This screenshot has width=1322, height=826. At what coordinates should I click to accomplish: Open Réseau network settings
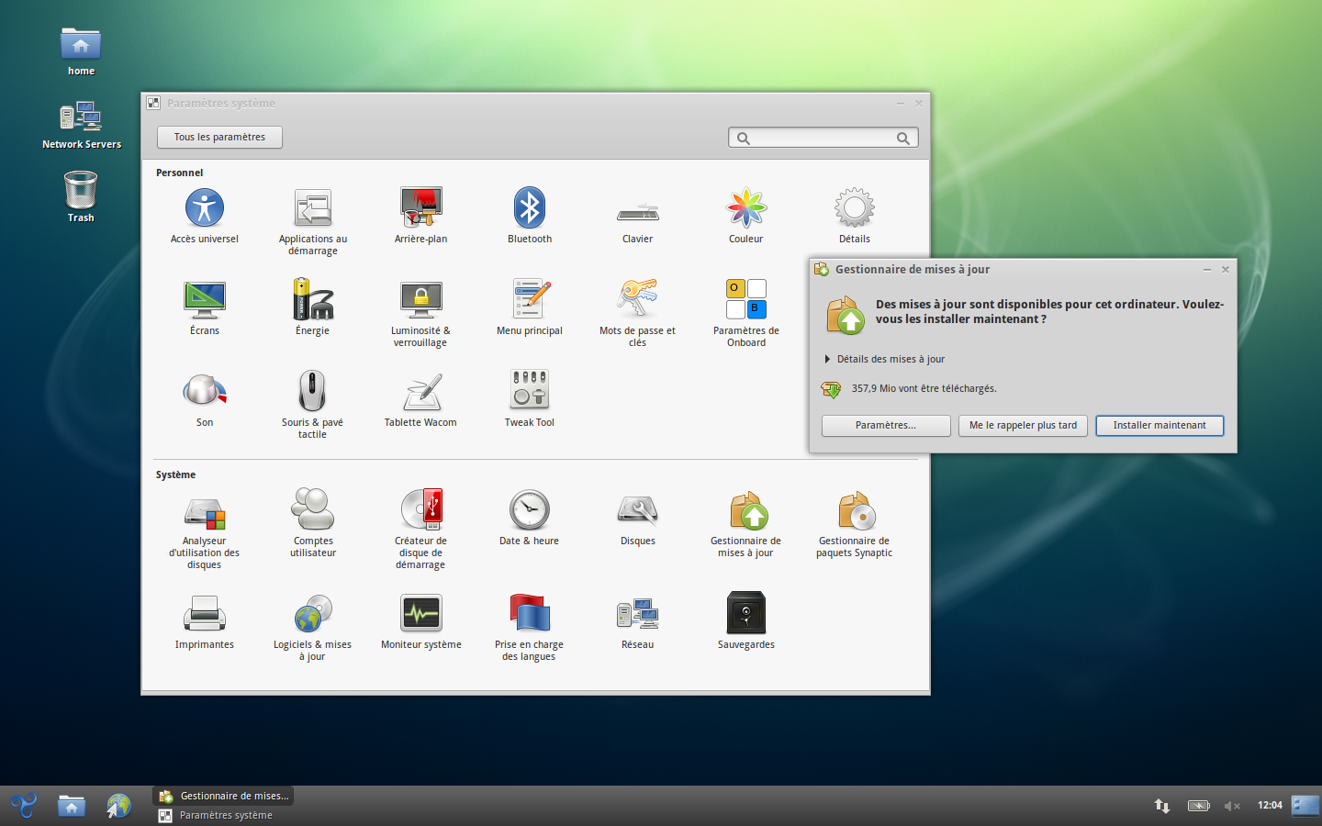click(x=638, y=622)
